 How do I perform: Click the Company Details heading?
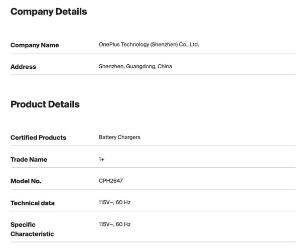coord(49,12)
